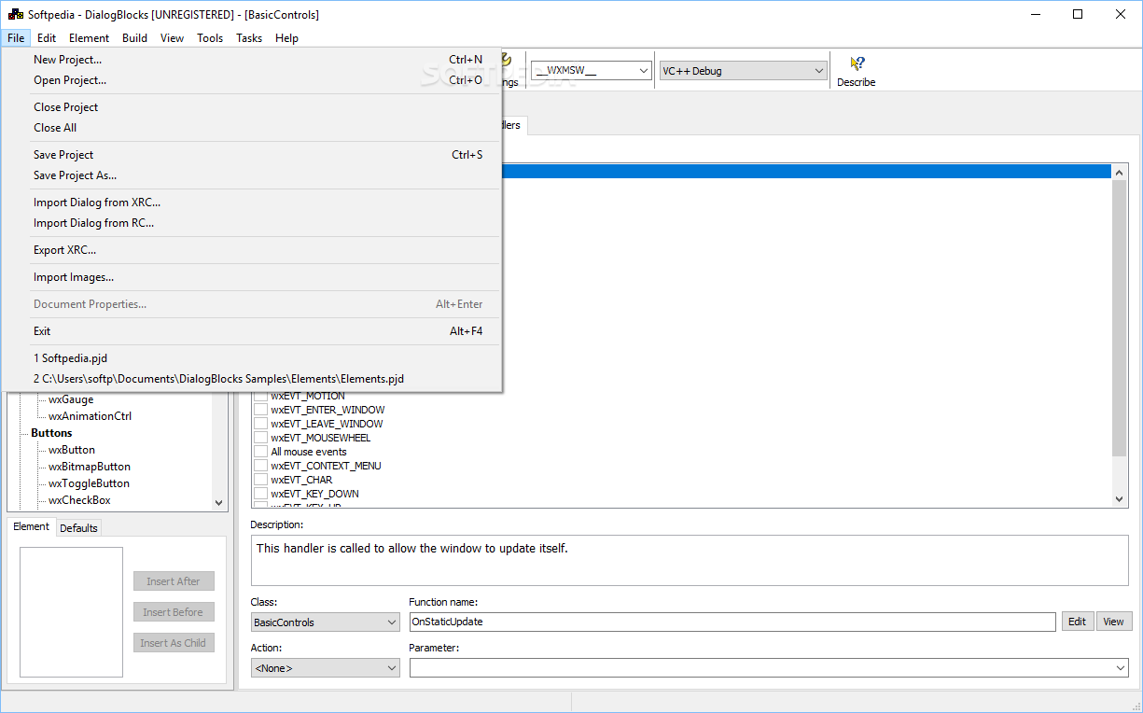Open the Action dropdown showing <None>

326,668
